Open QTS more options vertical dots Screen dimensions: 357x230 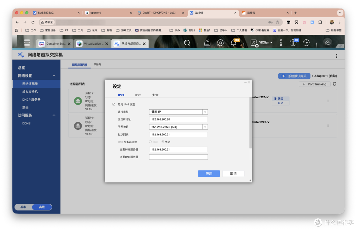click(281, 43)
